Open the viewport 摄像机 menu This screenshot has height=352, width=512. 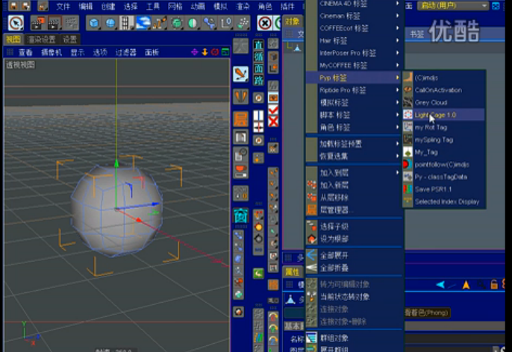click(x=51, y=52)
